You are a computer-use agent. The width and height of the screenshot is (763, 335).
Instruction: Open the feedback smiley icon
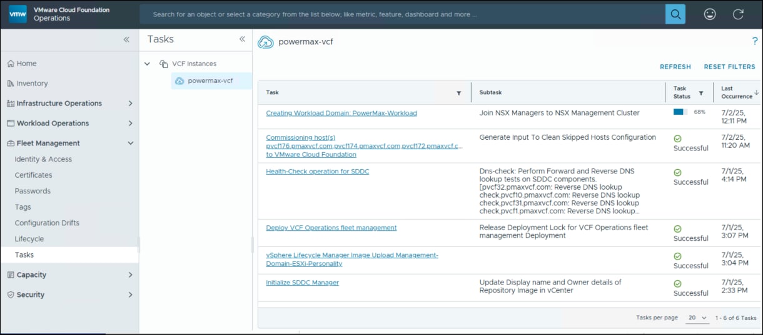point(710,14)
